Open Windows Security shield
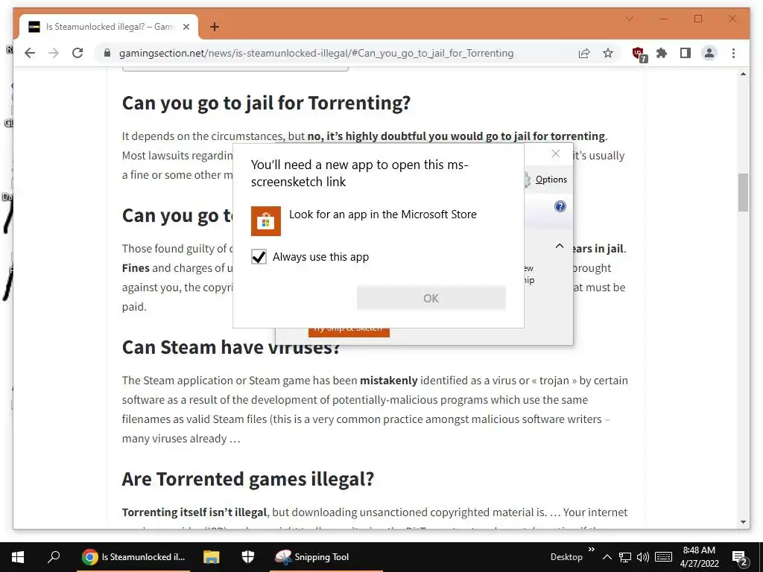Image resolution: width=763 pixels, height=572 pixels. point(248,557)
